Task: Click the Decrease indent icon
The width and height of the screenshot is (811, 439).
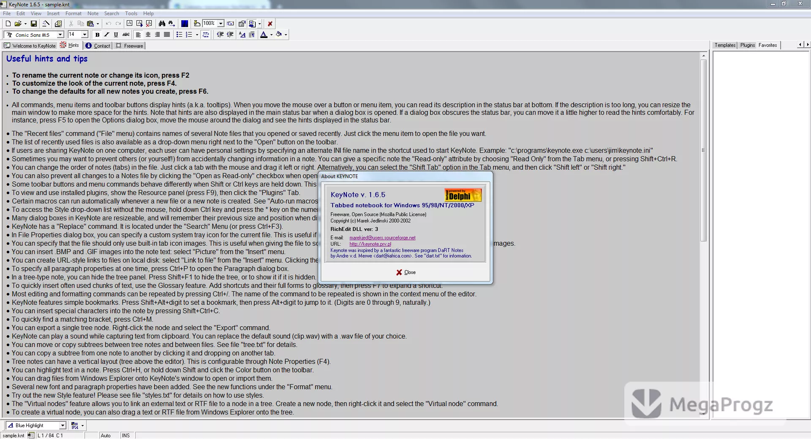Action: click(x=220, y=35)
